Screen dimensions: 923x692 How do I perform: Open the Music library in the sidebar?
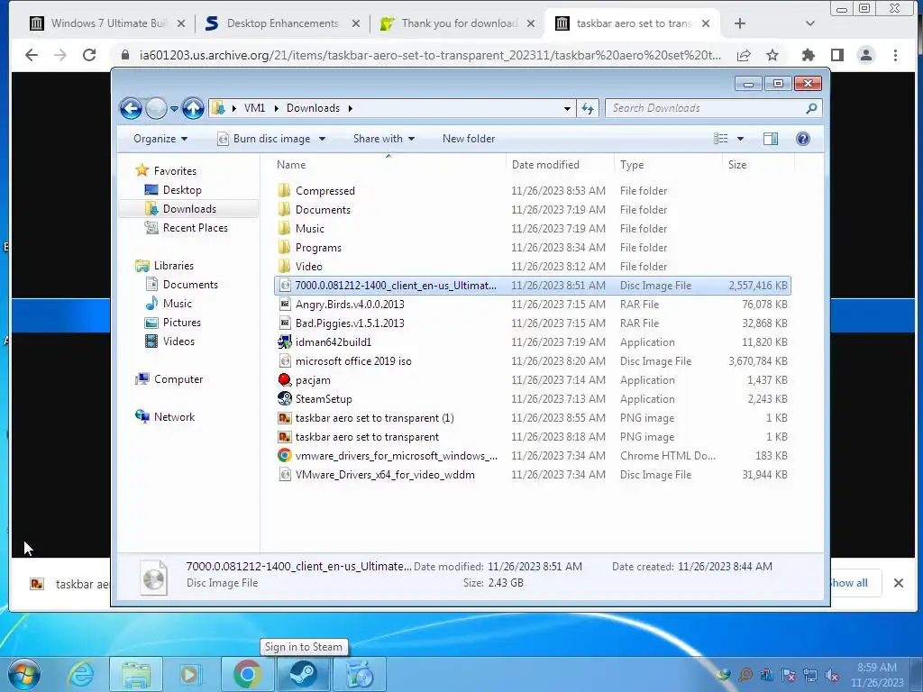point(178,304)
